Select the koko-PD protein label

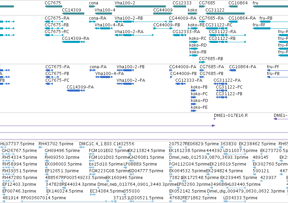pos(199,101)
